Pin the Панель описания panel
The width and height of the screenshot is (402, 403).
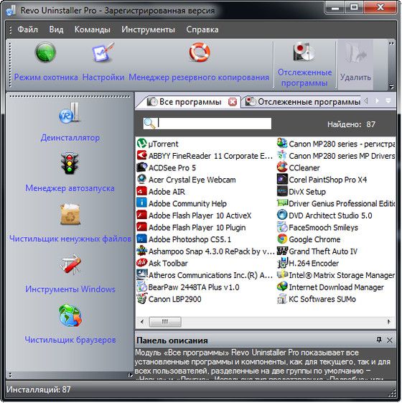coord(379,340)
